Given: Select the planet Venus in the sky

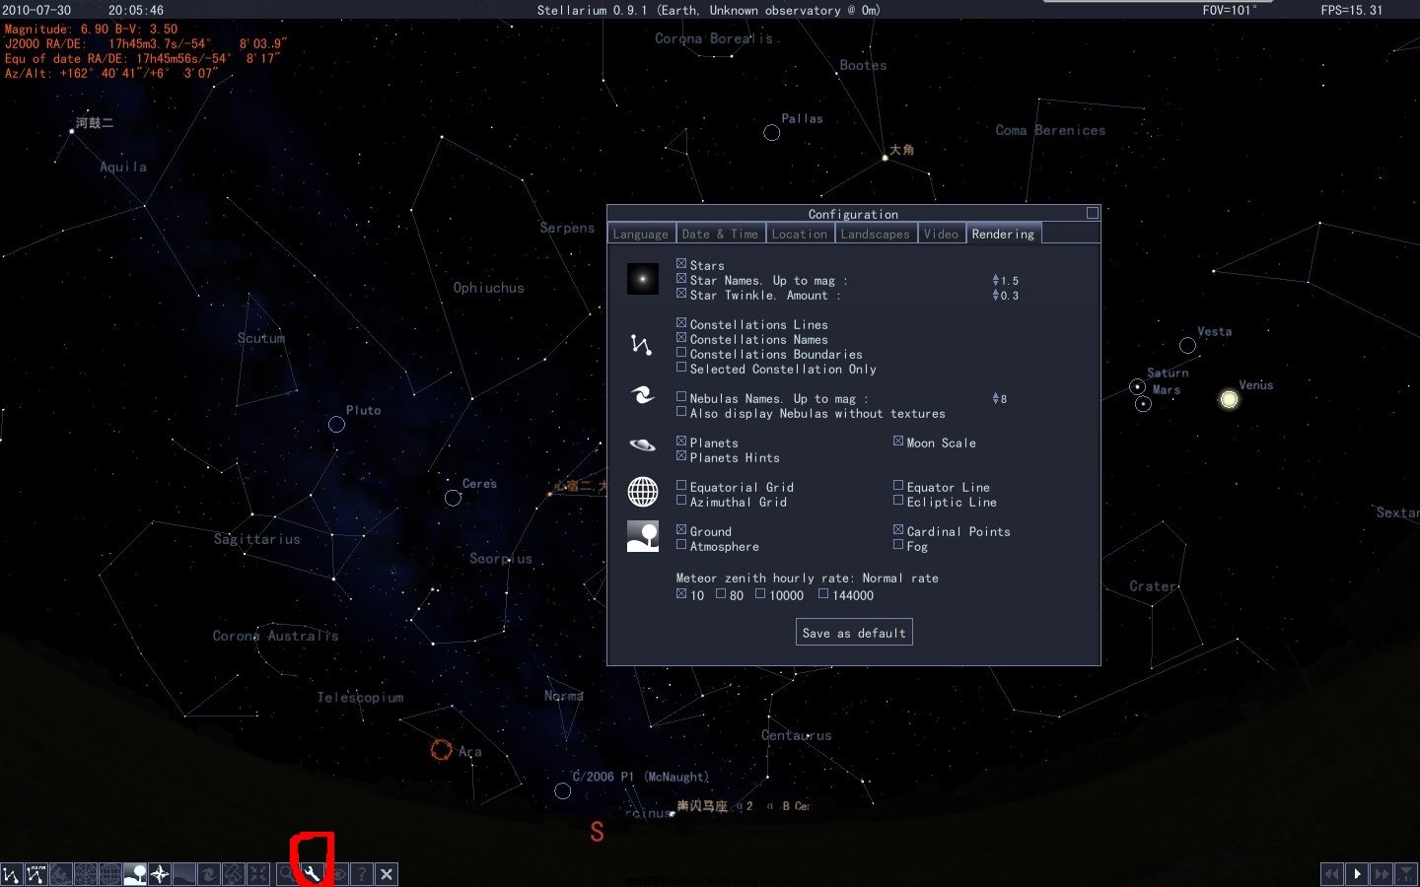Looking at the screenshot, I should click(1229, 399).
